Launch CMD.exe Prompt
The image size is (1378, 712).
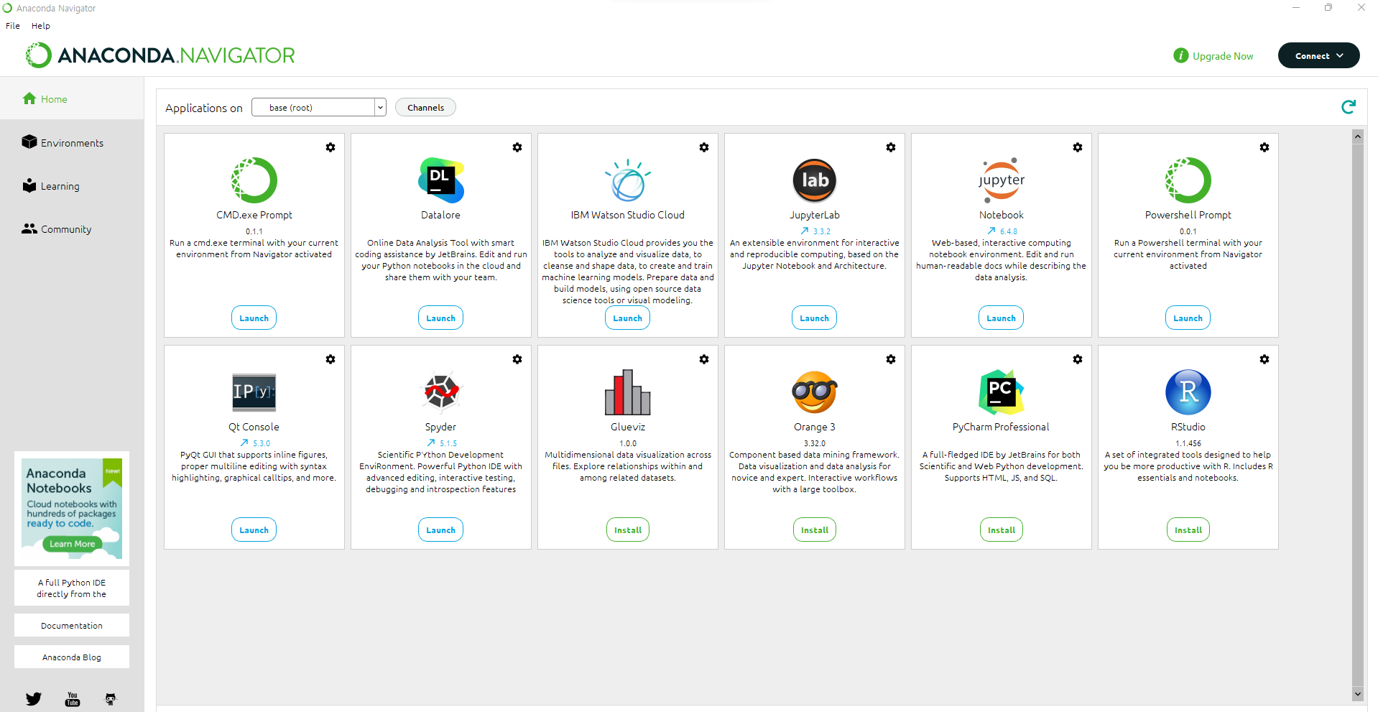click(x=254, y=318)
